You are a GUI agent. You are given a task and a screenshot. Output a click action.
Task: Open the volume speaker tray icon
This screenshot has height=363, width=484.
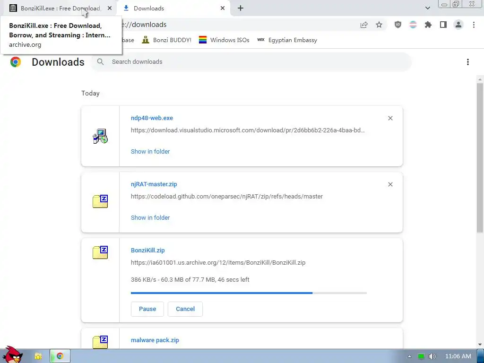[432, 356]
